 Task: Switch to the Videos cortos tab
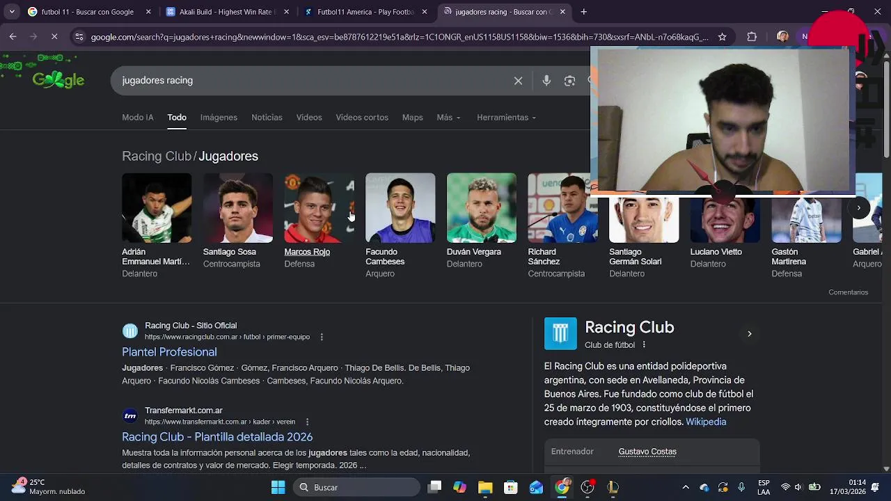(x=362, y=118)
